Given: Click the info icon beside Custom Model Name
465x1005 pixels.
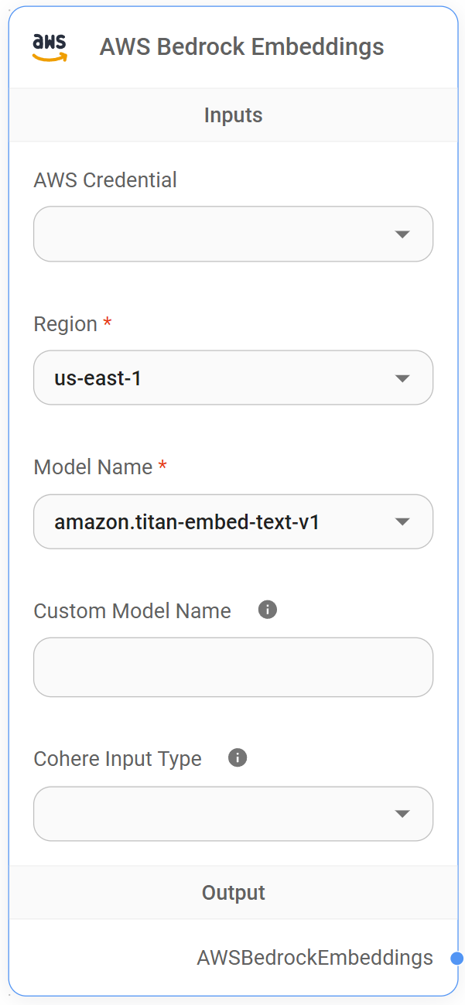Looking at the screenshot, I should [267, 610].
